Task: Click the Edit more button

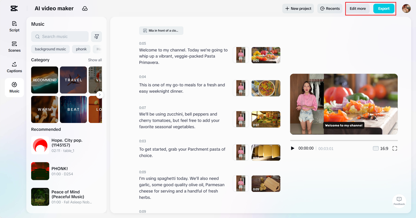Action: pyautogui.click(x=357, y=8)
